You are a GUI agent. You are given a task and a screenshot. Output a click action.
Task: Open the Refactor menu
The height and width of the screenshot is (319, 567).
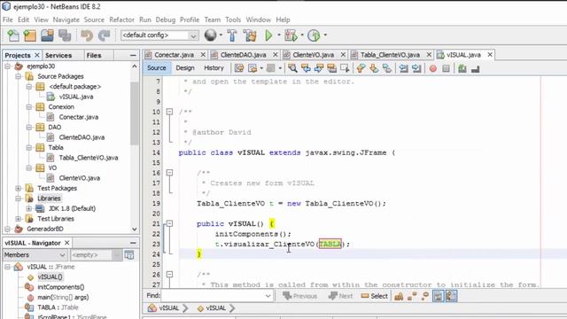pos(122,19)
